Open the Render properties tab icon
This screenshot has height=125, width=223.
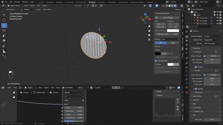pos(187,37)
